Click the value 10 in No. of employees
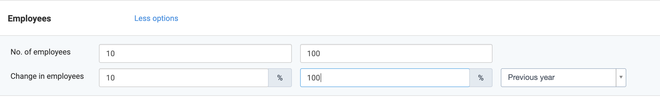Image resolution: width=660 pixels, height=108 pixels. click(x=110, y=53)
